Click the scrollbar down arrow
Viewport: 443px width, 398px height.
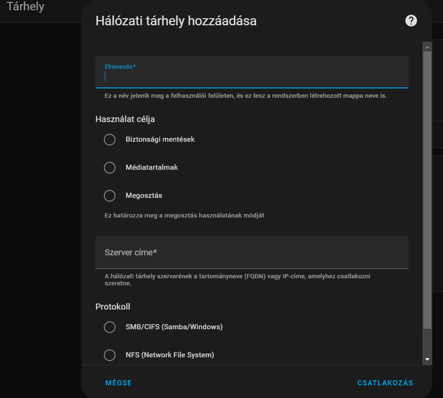click(427, 359)
